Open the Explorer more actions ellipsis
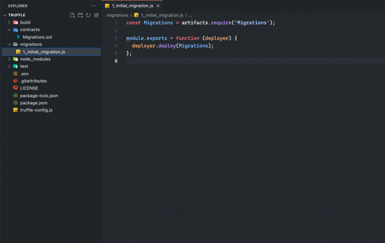 93,6
